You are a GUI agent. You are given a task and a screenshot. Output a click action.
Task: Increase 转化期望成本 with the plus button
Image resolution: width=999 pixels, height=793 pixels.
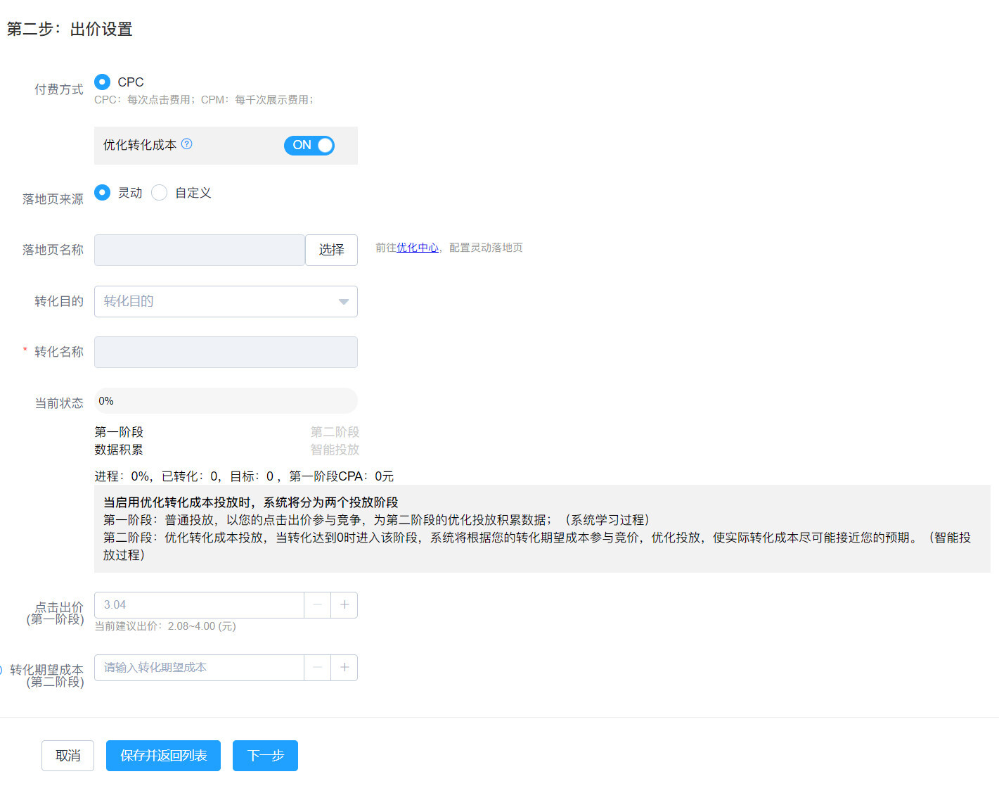click(344, 668)
